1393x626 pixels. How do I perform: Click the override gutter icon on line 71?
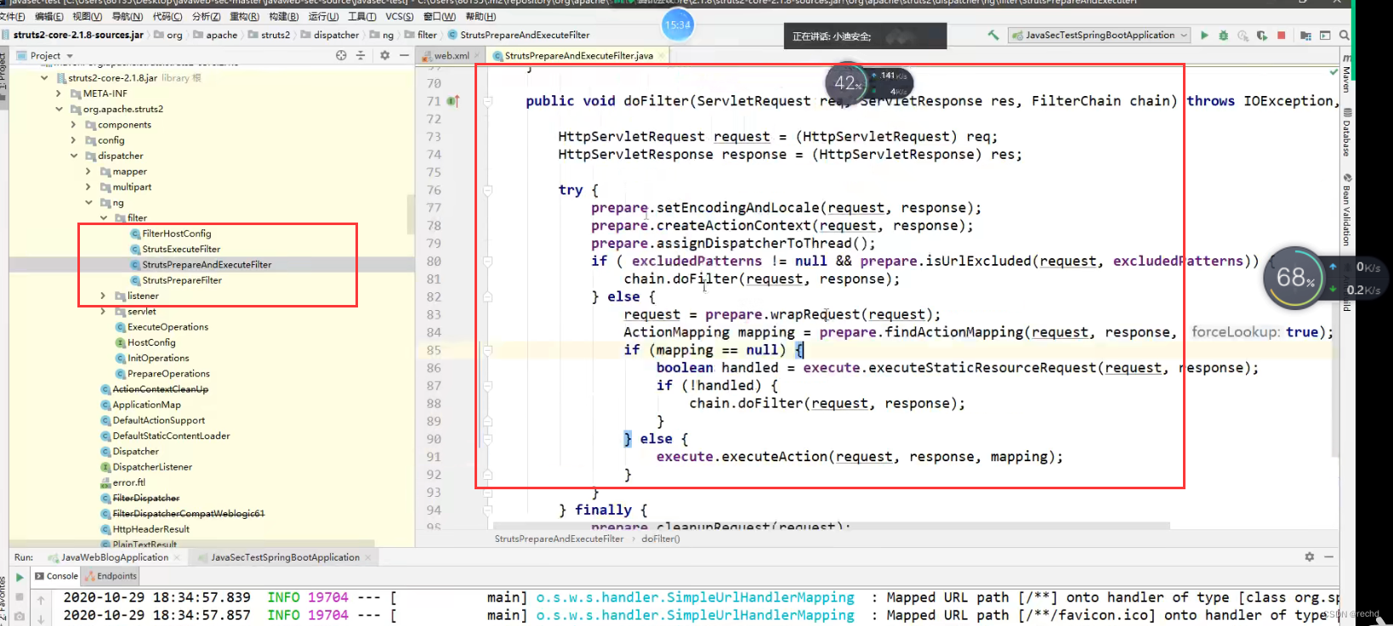[x=453, y=101]
